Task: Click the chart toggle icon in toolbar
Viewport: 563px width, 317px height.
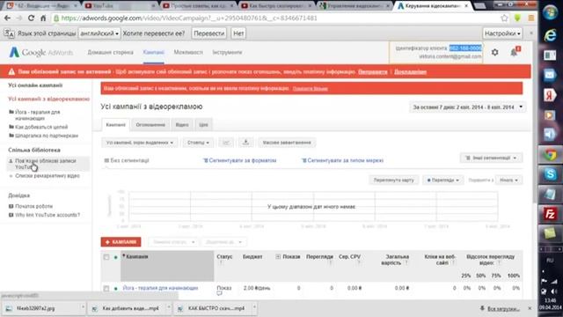Action: (226, 143)
